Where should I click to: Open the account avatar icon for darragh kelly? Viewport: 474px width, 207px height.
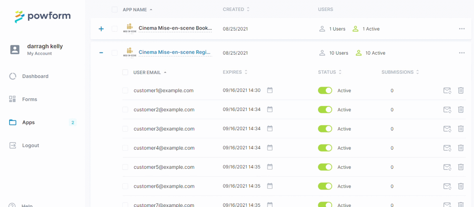(15, 49)
